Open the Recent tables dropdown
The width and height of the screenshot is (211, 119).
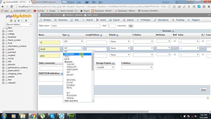[18, 24]
